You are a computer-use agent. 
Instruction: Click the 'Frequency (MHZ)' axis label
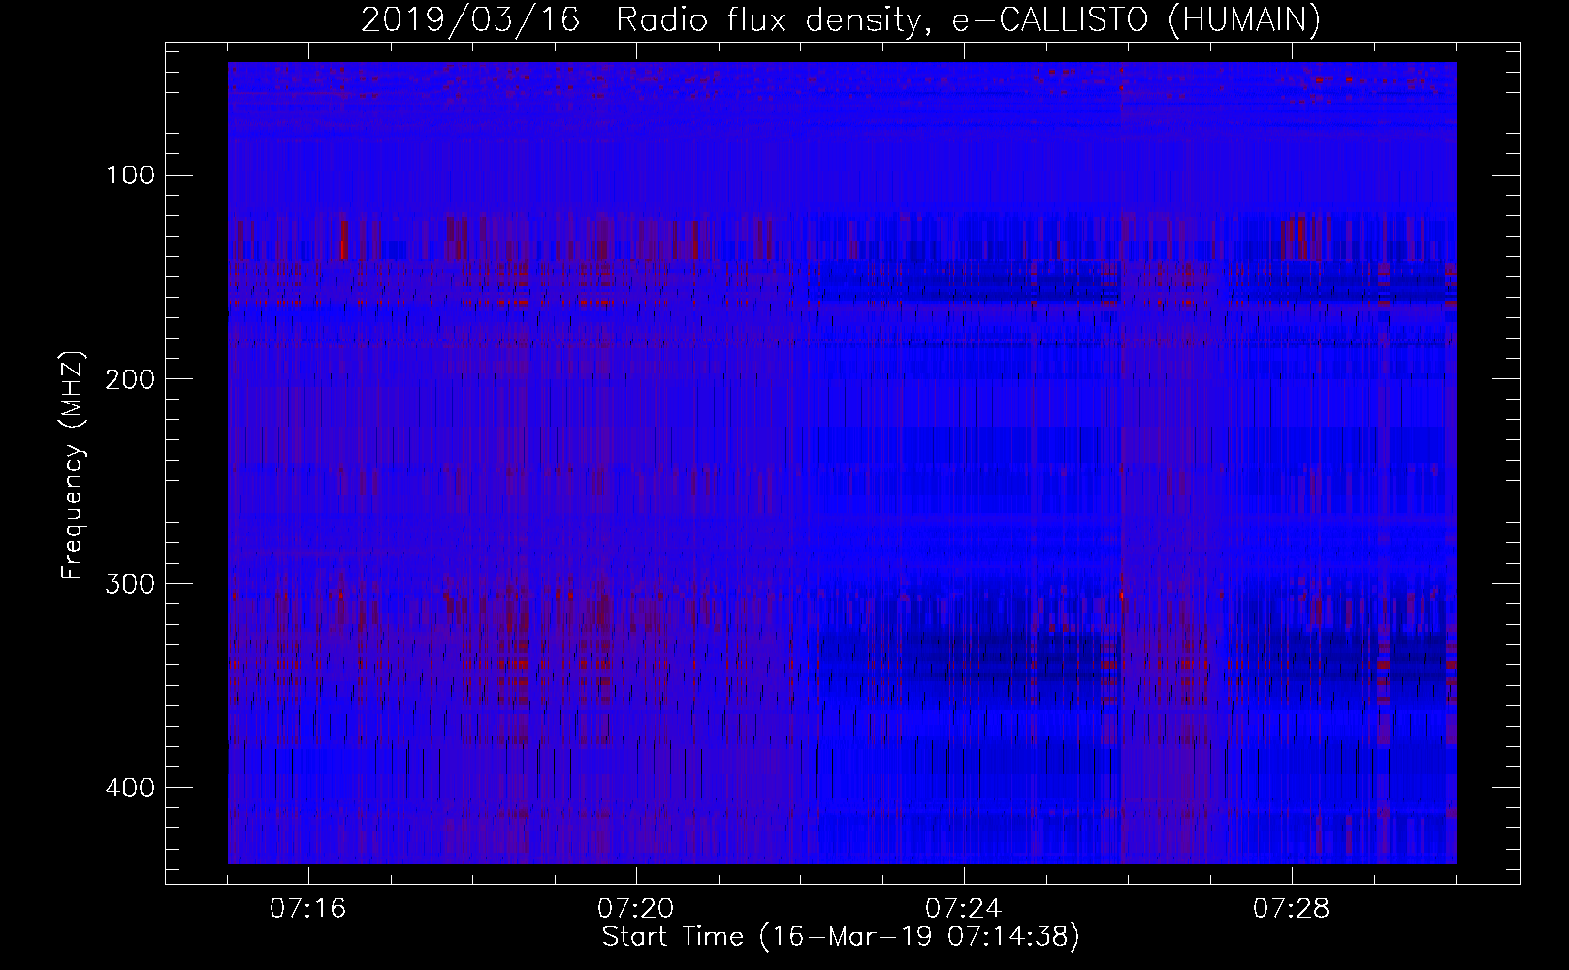(73, 467)
